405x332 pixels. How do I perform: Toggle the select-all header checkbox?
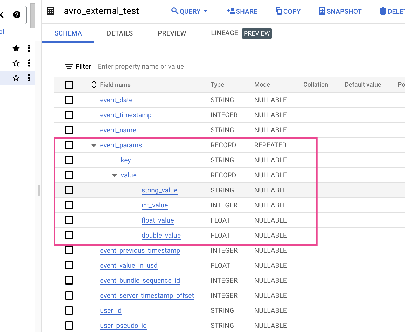coord(69,85)
